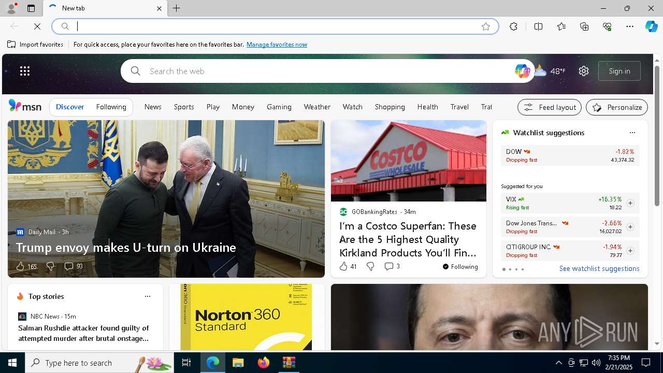663x373 pixels.
Task: Open the Health category
Action: (x=428, y=107)
